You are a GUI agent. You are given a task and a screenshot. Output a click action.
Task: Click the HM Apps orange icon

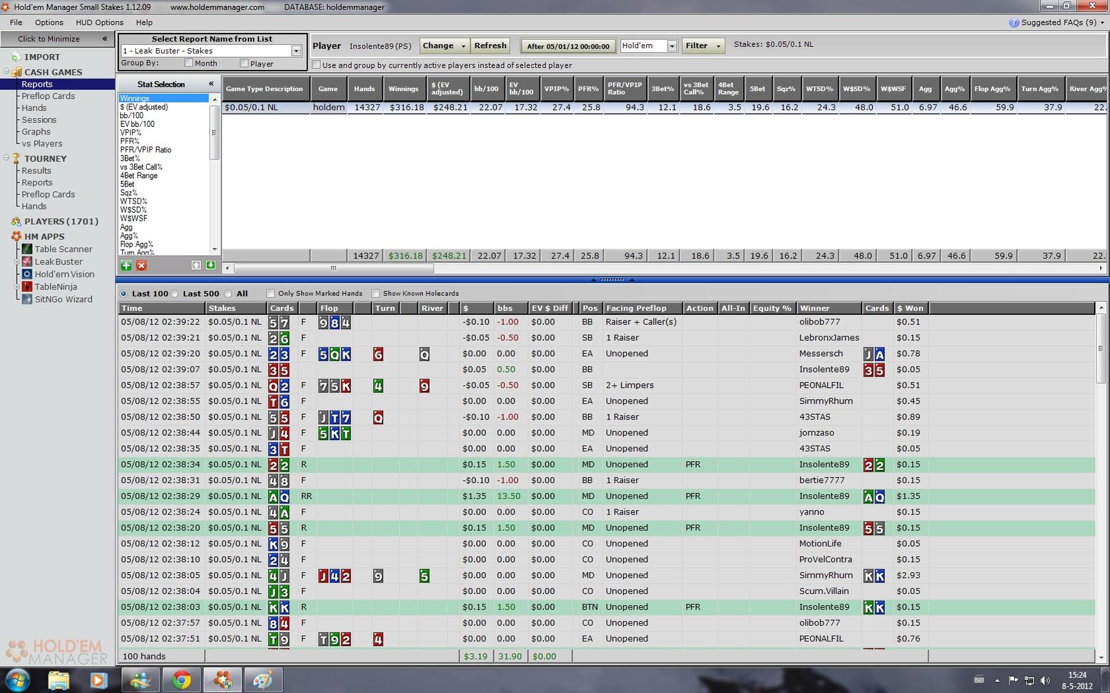click(17, 237)
